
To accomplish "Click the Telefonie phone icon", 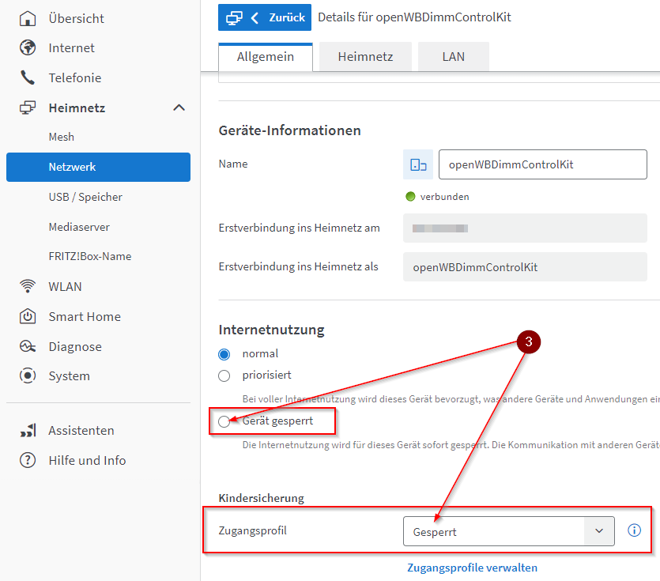I will pyautogui.click(x=28, y=77).
